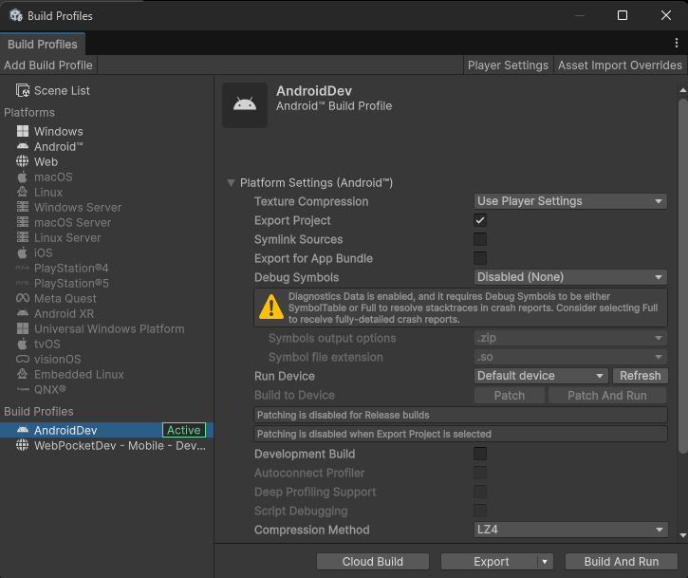
Task: Toggle the Autoconnect Profiler checkbox
Action: point(480,473)
